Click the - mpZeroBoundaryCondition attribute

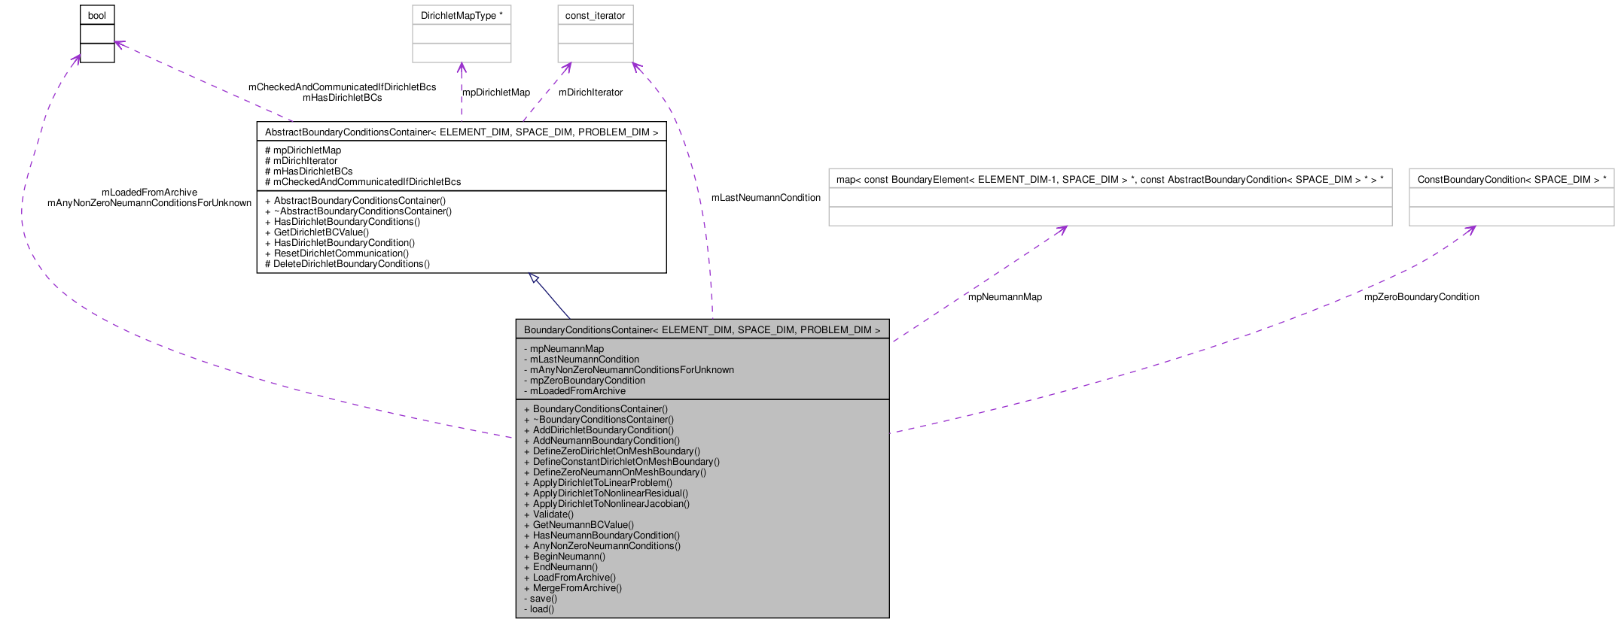(584, 381)
